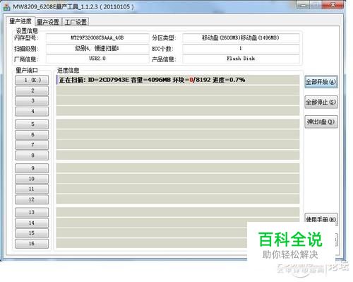
Task: Open the 量产设置 tab
Action: (48, 22)
